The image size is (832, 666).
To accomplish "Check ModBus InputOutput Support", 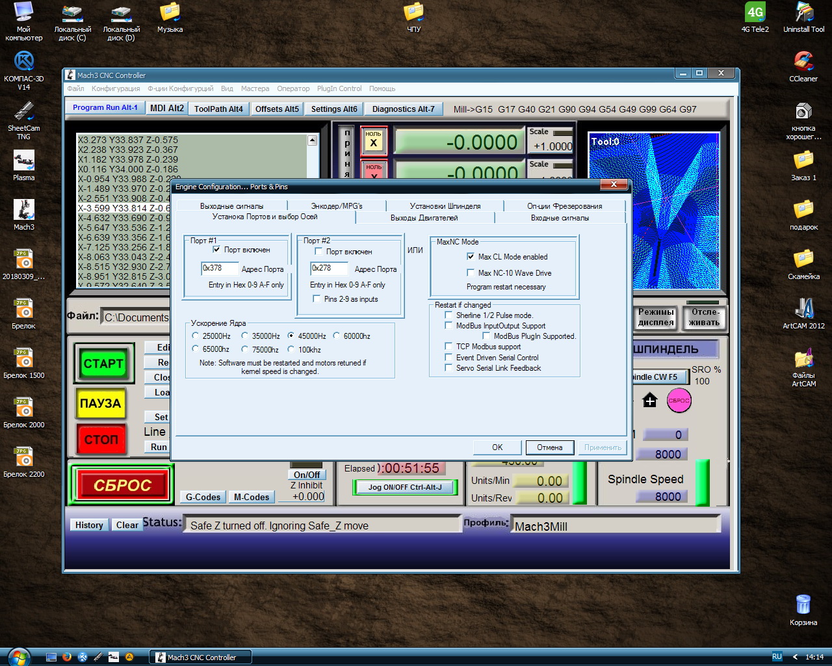I will click(x=448, y=325).
